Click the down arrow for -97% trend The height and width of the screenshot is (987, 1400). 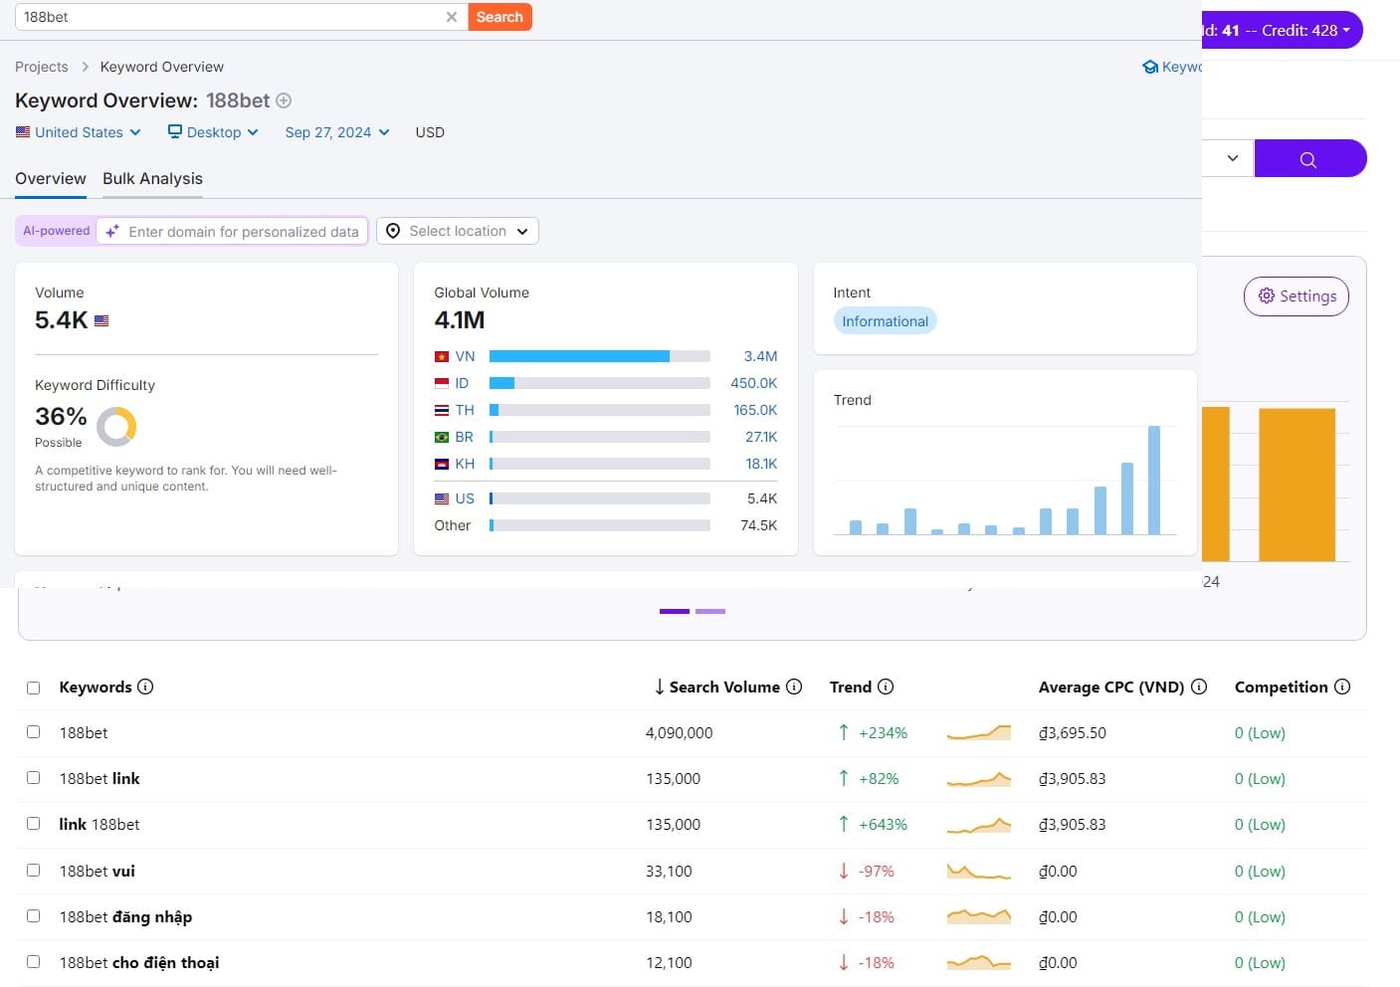[x=844, y=871]
